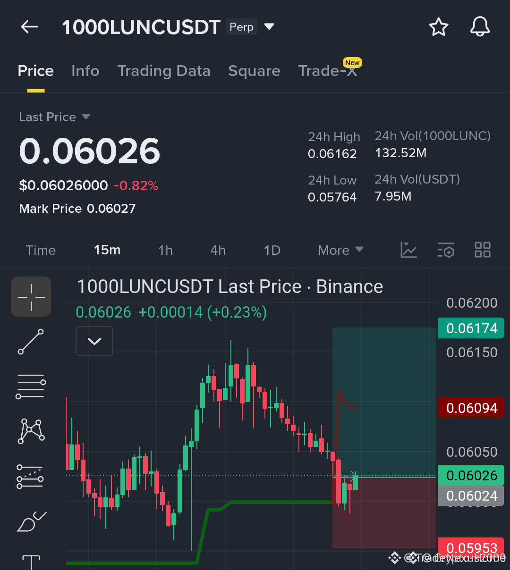Viewport: 510px width, 570px height.
Task: Open the four-square grid layout icon
Action: 483,250
